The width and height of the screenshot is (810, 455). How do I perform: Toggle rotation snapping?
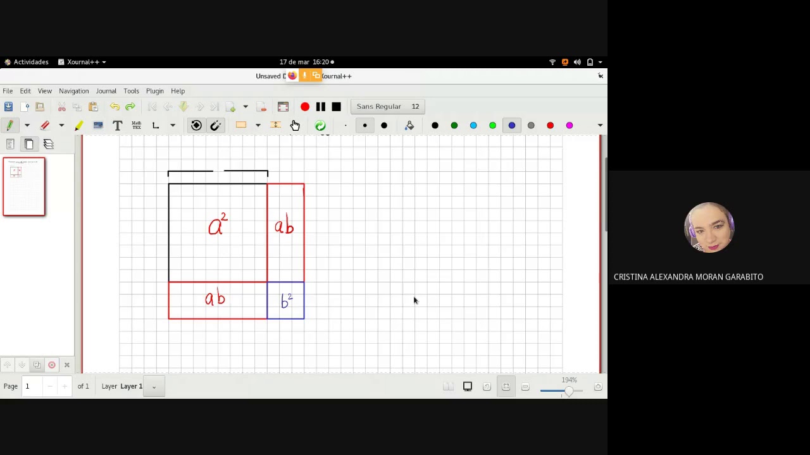point(196,125)
